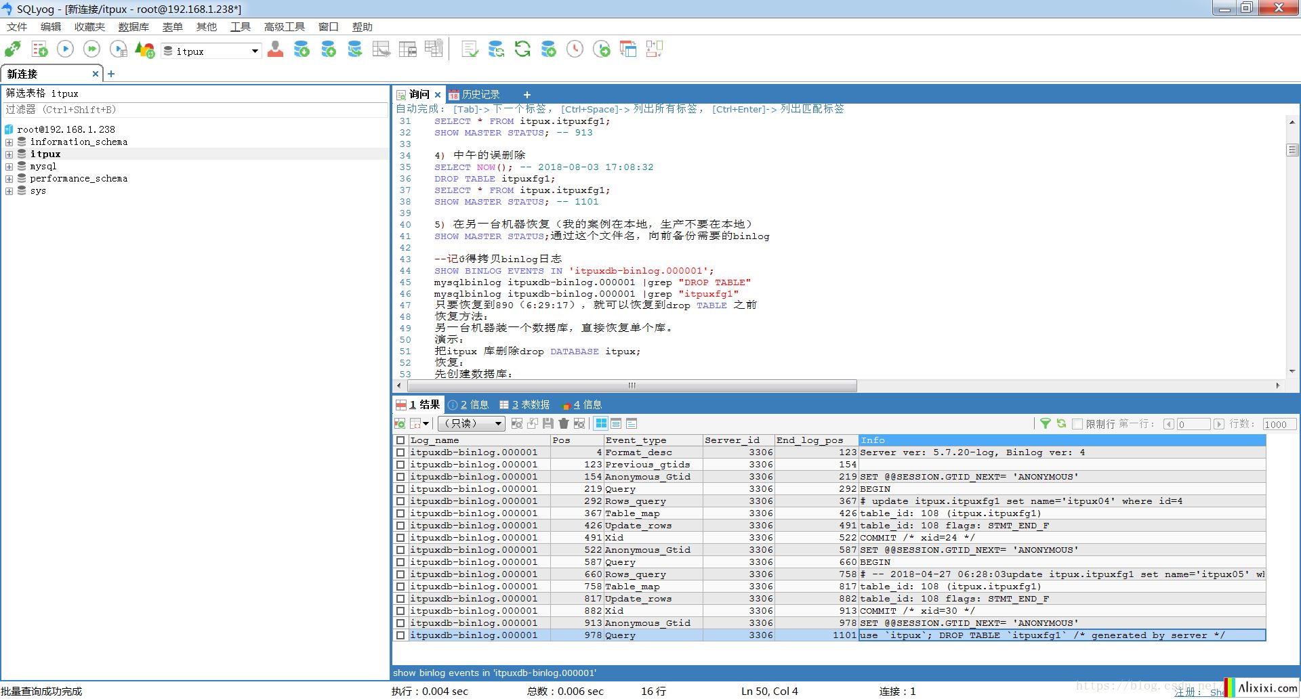Switch to the 历史记录 tab
This screenshot has height=699, width=1301.
click(x=474, y=94)
